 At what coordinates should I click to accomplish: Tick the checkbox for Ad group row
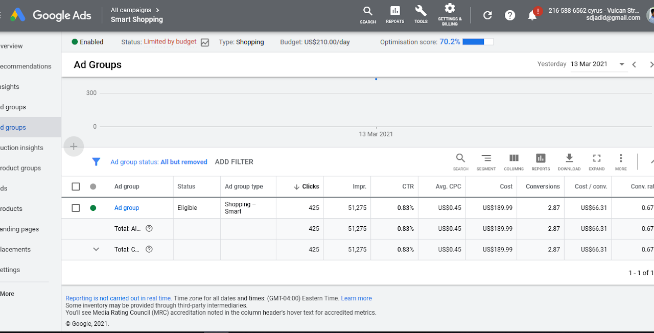click(x=76, y=208)
